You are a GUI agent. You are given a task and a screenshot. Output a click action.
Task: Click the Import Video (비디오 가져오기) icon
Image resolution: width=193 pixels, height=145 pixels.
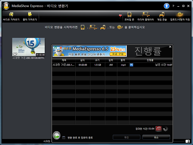pos(11,14)
